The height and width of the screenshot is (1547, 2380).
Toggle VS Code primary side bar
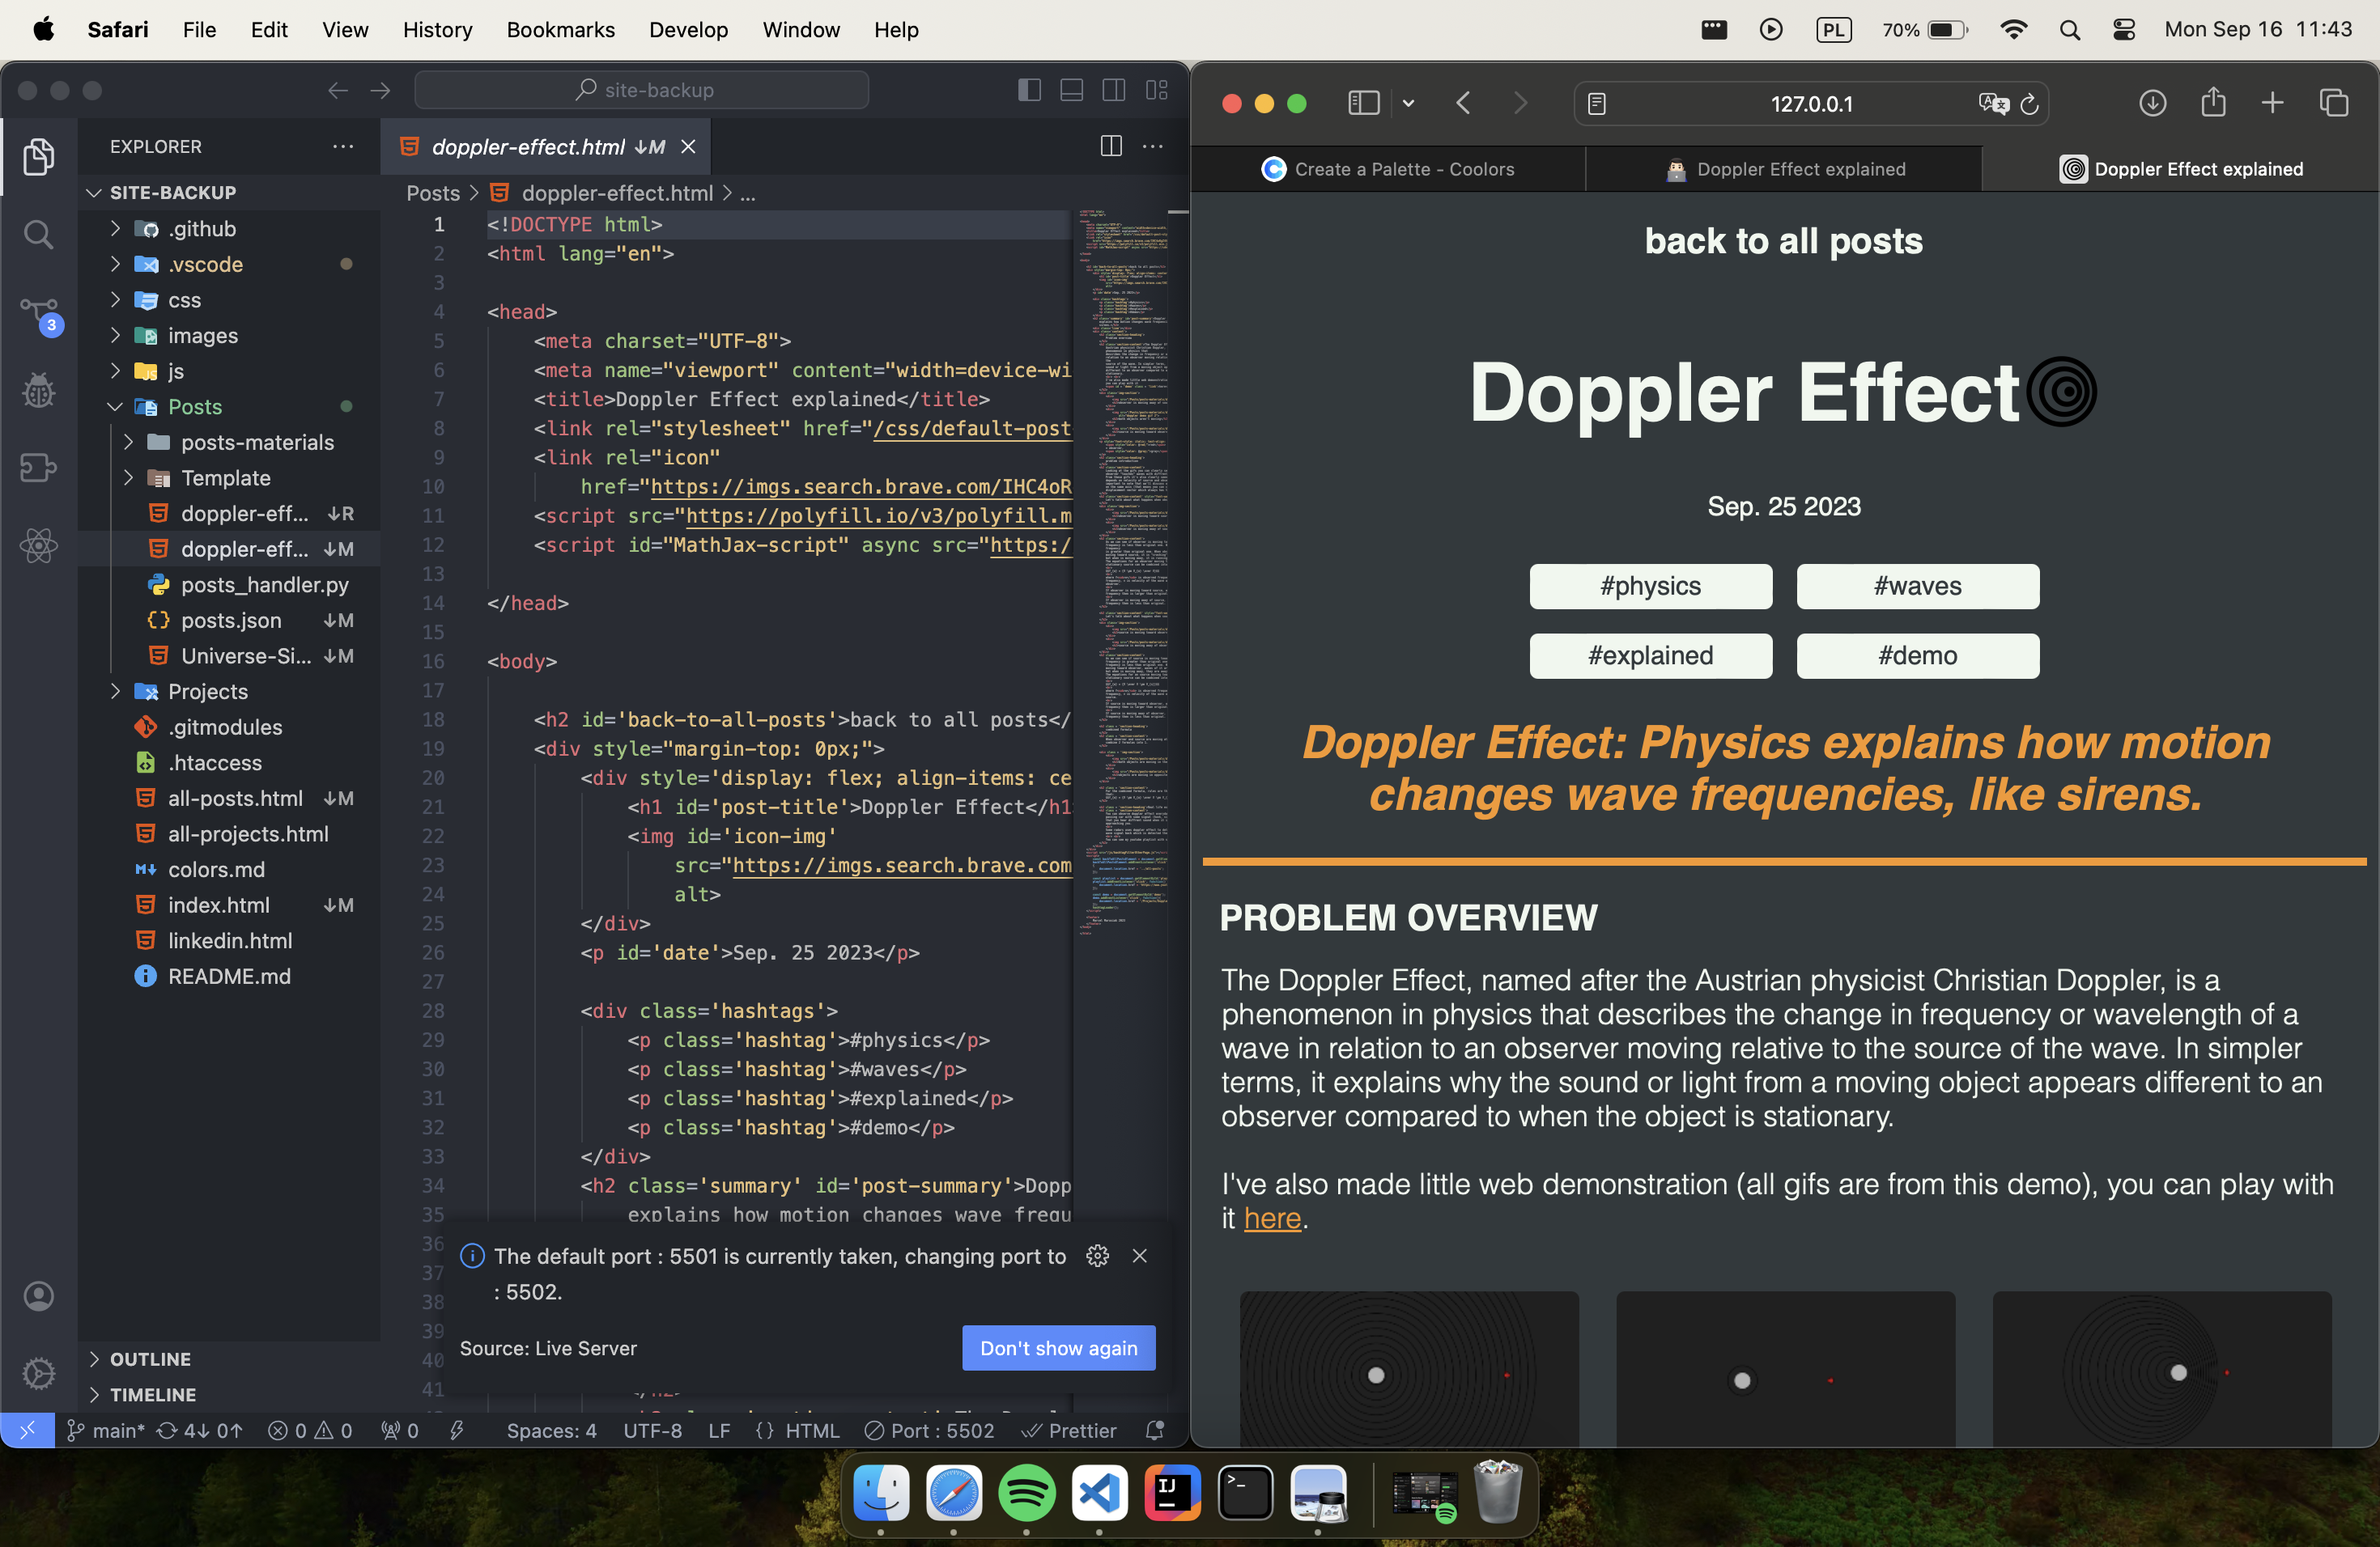1029,90
